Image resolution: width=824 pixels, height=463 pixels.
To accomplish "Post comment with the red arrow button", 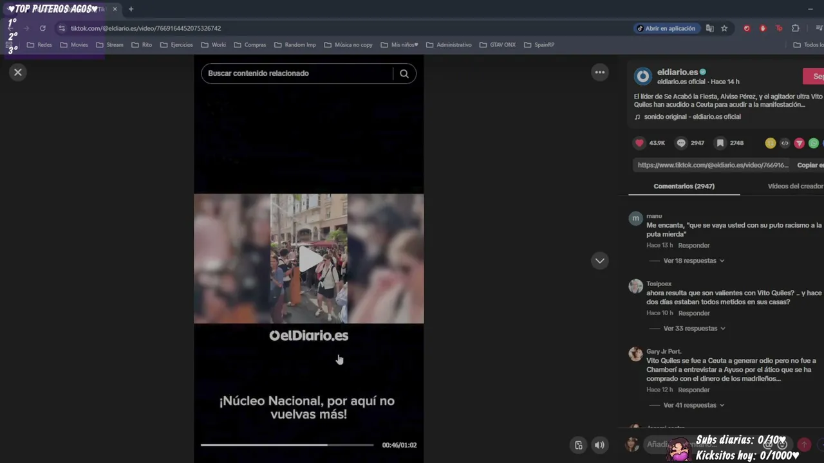I will click(x=804, y=444).
